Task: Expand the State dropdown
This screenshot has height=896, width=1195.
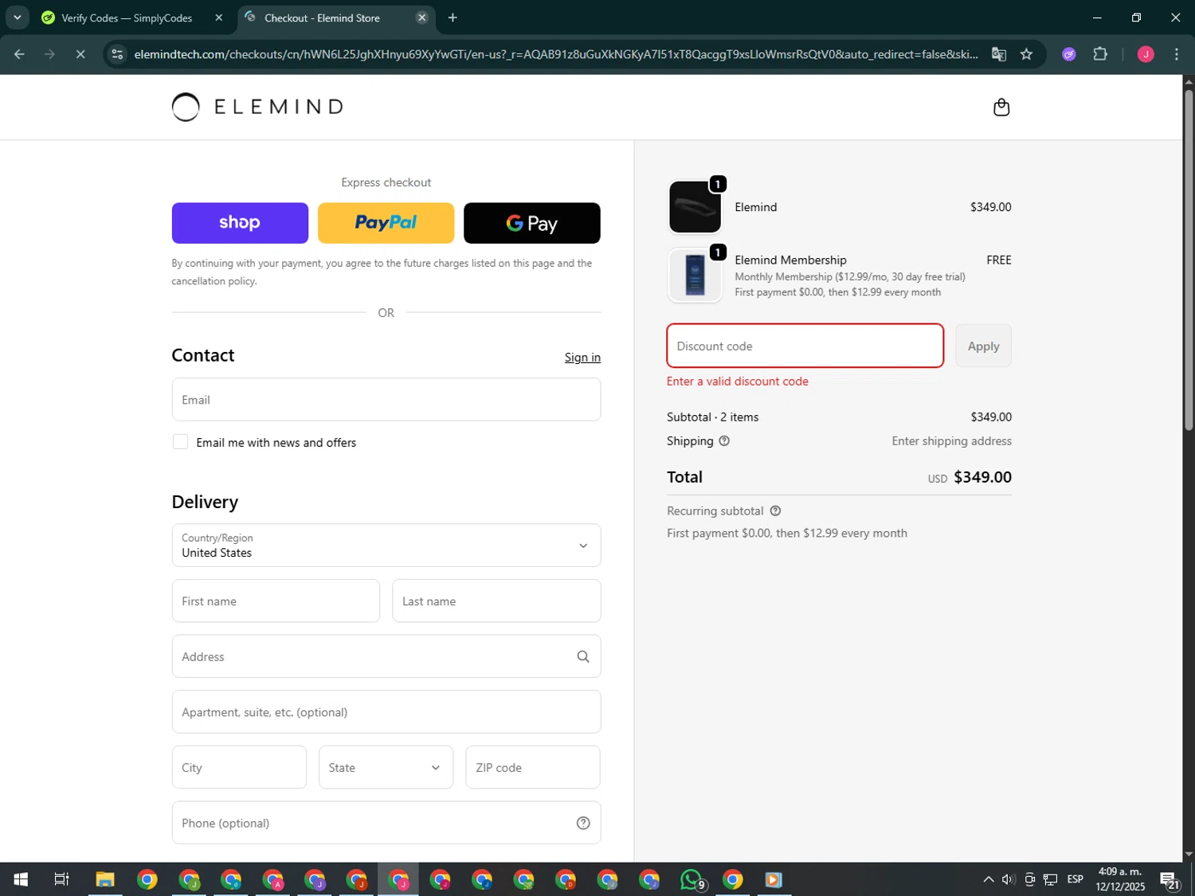Action: (386, 768)
